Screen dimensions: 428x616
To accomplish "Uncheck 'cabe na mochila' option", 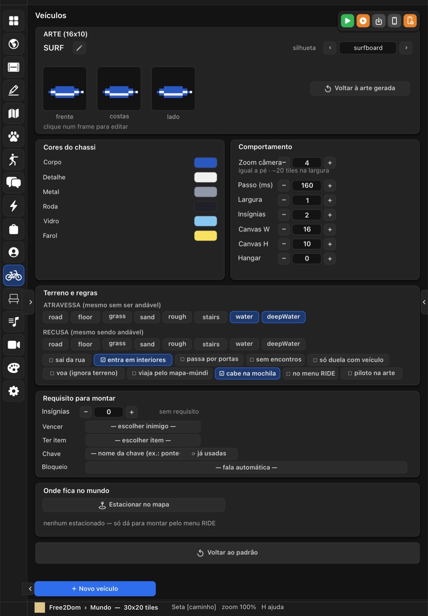I will (x=247, y=373).
